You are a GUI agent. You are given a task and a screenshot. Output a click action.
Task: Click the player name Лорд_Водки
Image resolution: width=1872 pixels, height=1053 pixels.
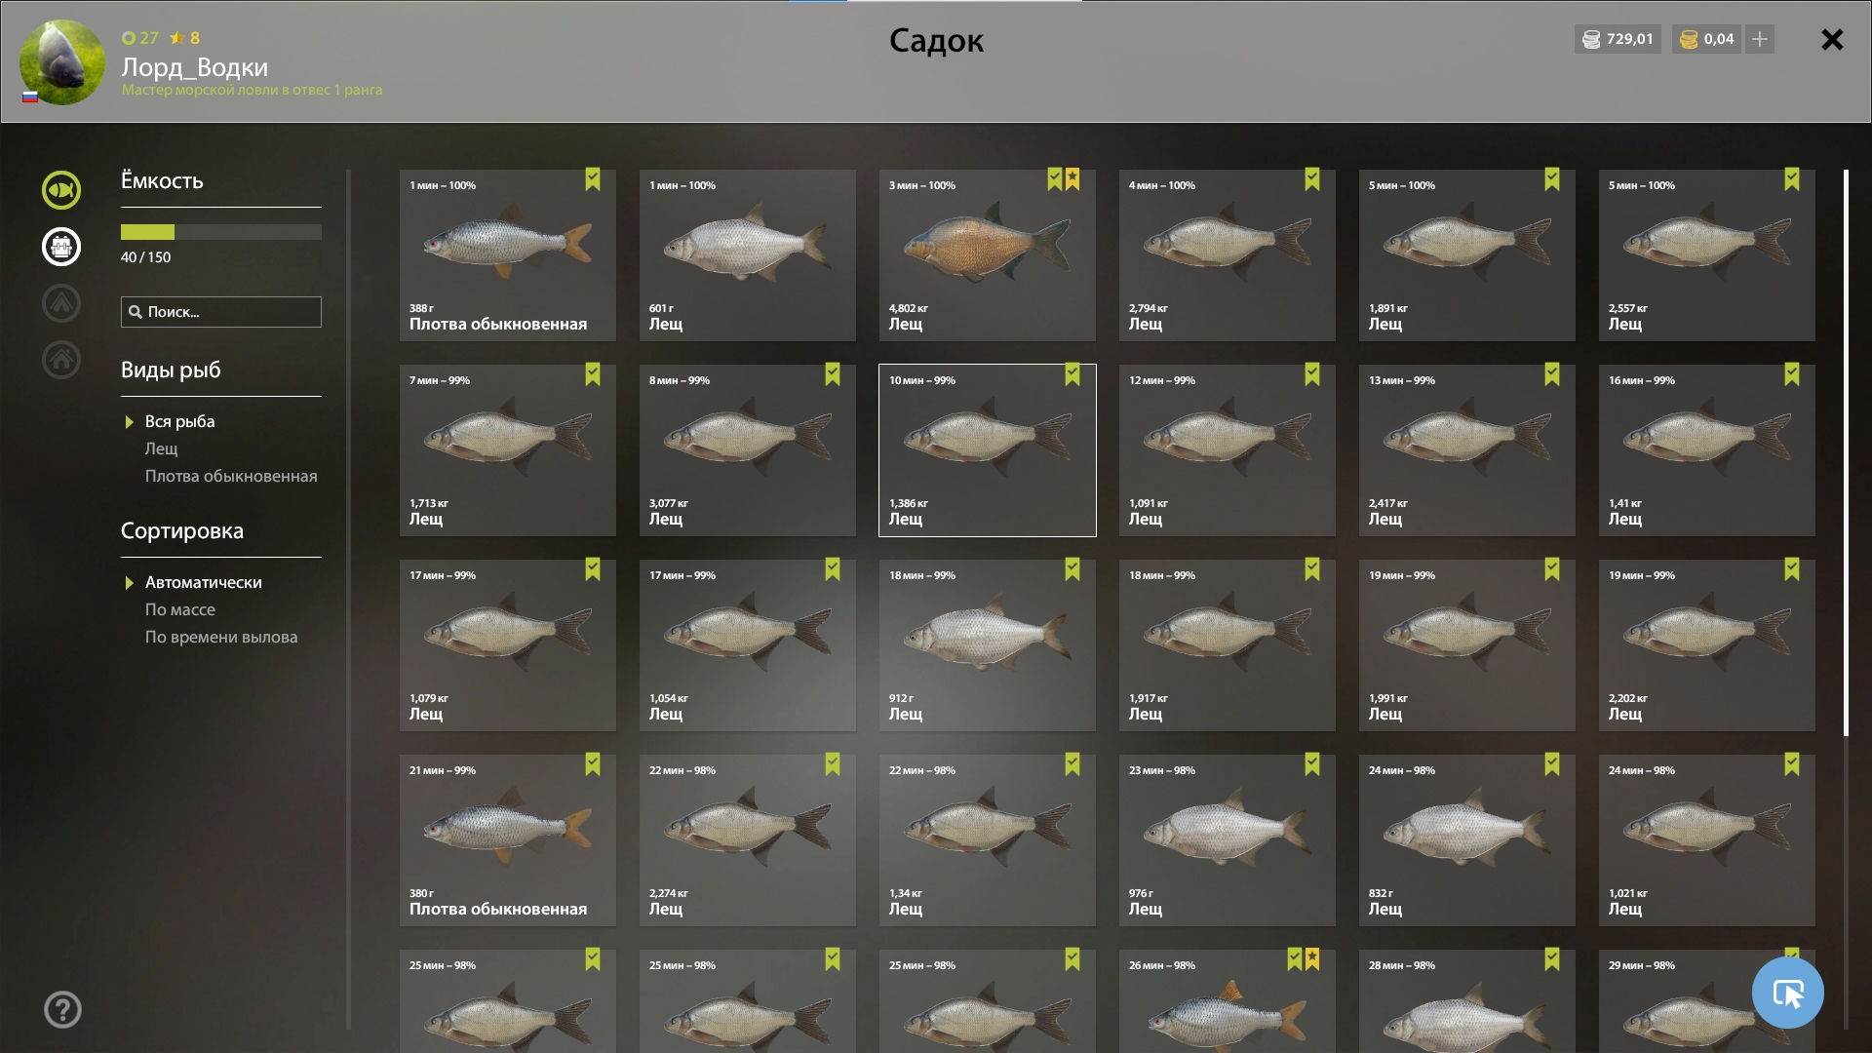[194, 66]
